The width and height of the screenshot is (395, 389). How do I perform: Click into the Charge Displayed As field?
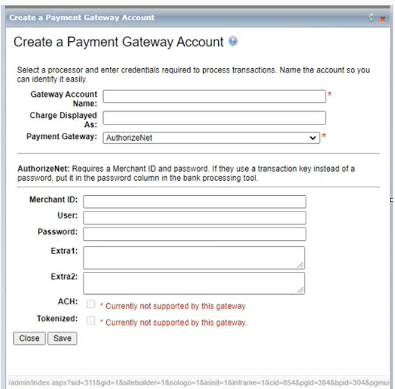click(214, 117)
